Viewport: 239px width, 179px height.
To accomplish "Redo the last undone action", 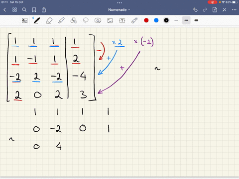I will click(x=205, y=10).
